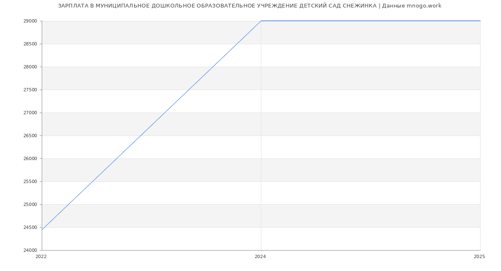Screen dimensions: 501x271
Task: Select the line's end data point at 2025
Action: [x=480, y=21]
